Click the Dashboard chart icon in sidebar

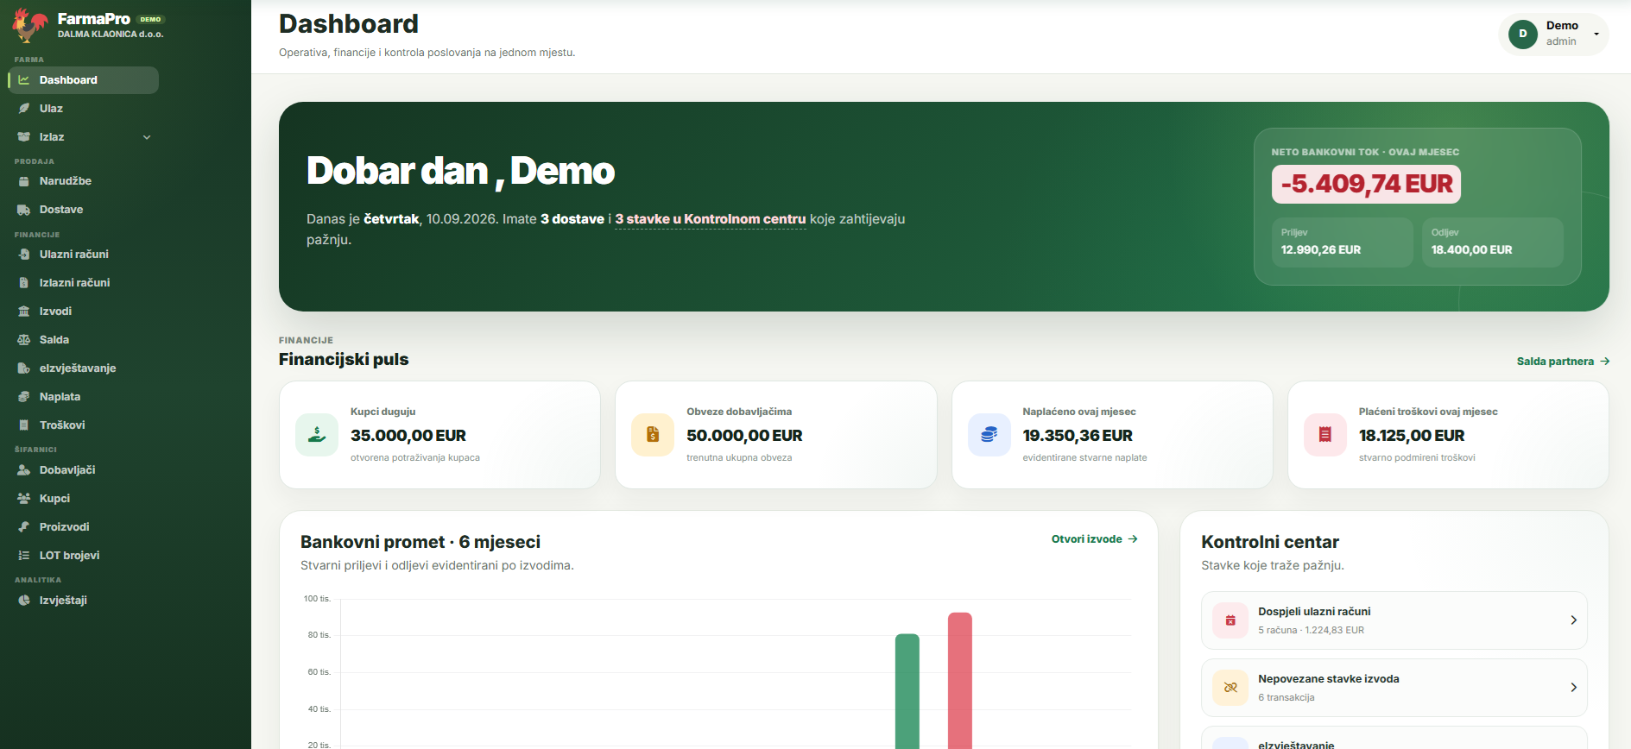(24, 80)
